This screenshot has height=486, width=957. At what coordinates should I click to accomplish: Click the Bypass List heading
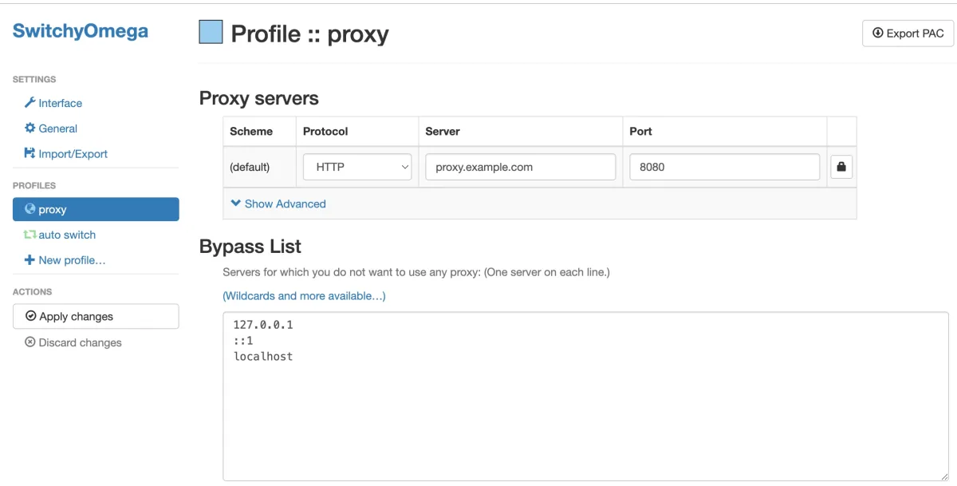click(250, 247)
